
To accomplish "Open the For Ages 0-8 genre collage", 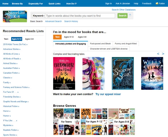I will tap(122, 122).
